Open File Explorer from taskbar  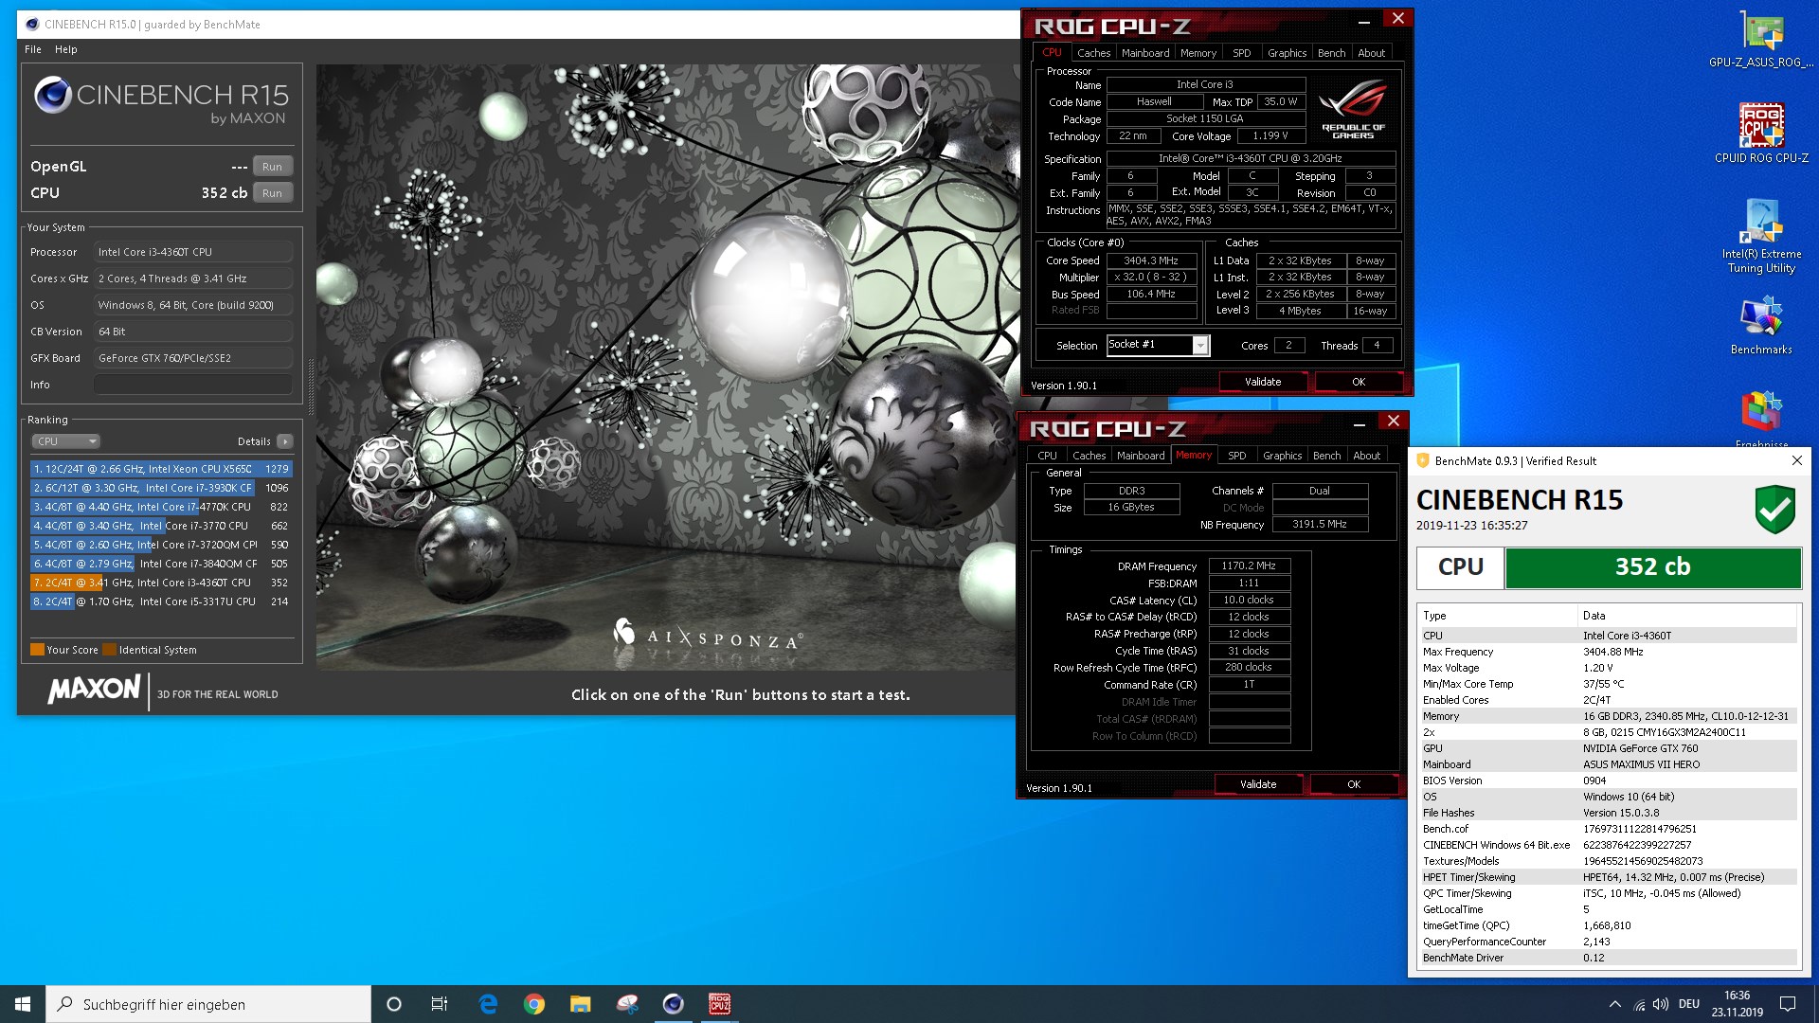click(581, 1004)
